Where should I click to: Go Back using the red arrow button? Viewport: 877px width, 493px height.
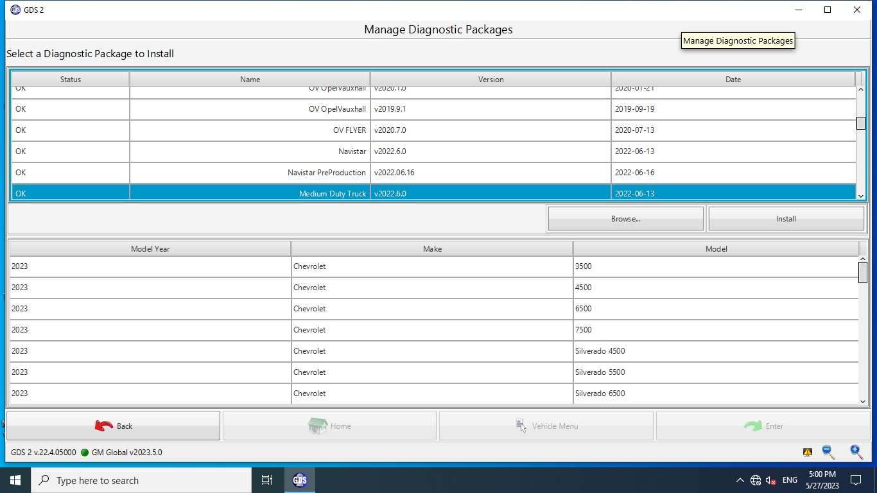114,426
